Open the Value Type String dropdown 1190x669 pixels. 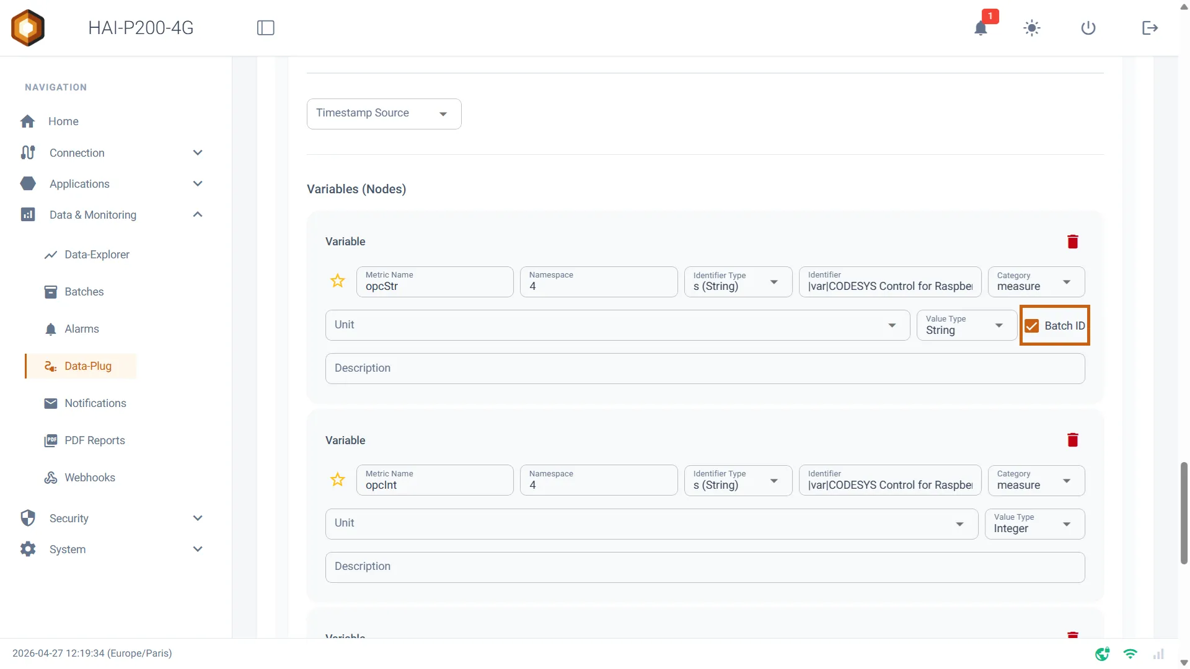[x=967, y=325]
